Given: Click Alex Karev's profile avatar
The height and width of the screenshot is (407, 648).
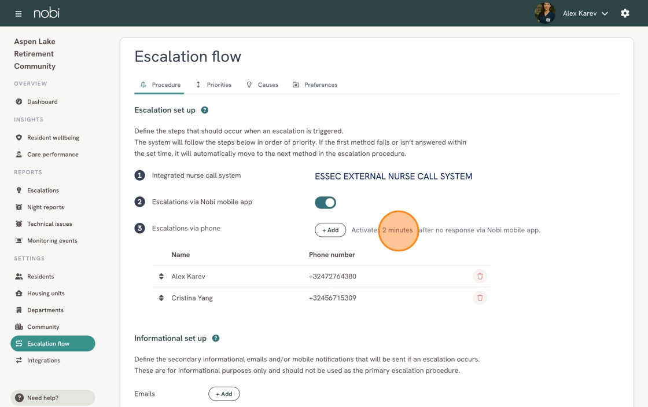Looking at the screenshot, I should (x=544, y=13).
